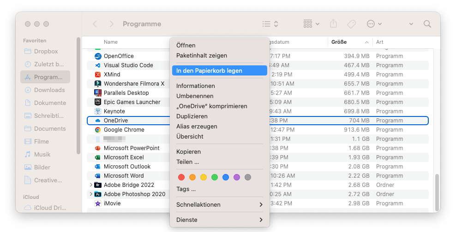The image size is (456, 232).
Task: Apply the blue tag color
Action: point(226,177)
